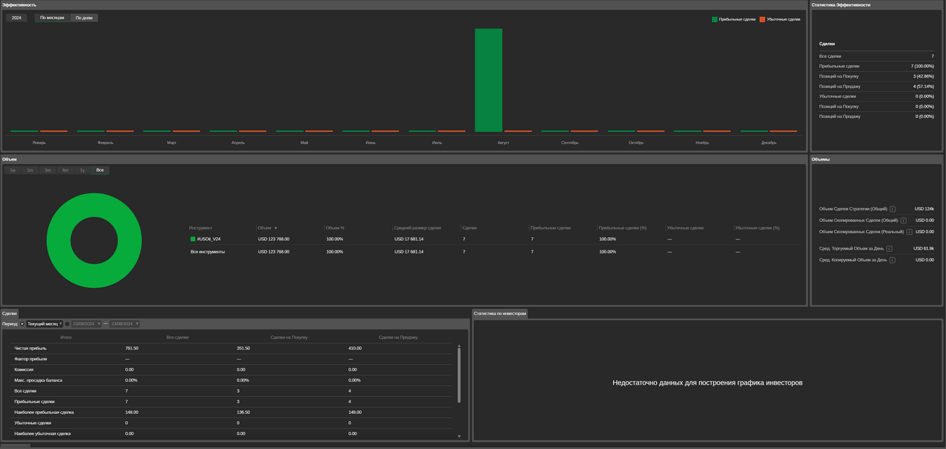Click Объем % column header
Viewport: 946px width, 449px height.
point(335,228)
